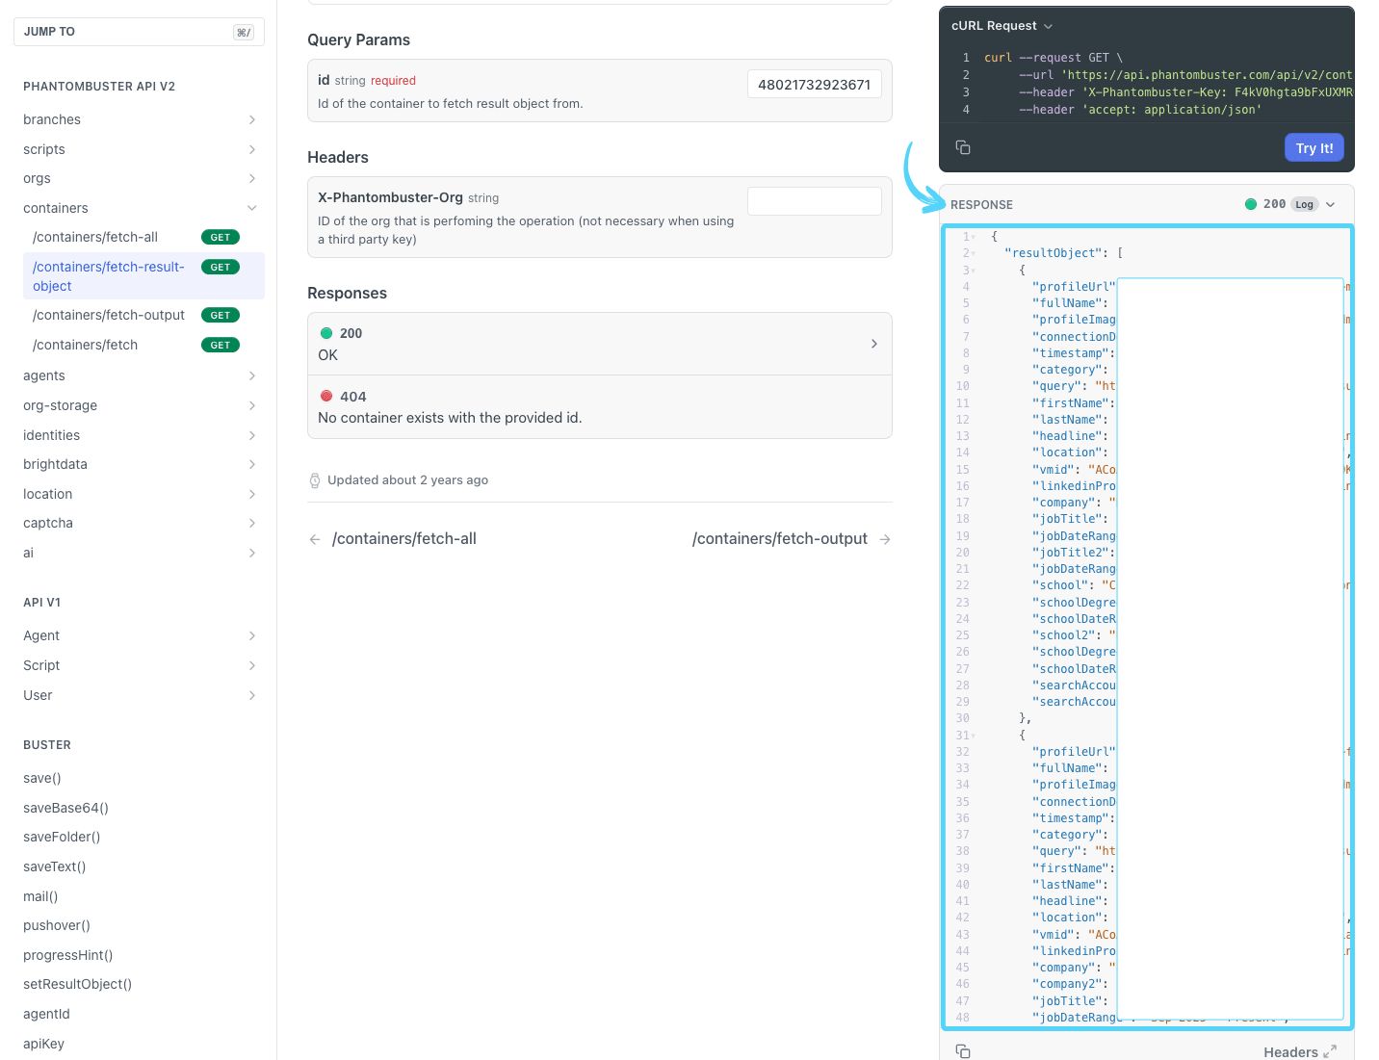Screen dimensions: 1379x1060
Task: Click the X-Phantombuster-Org header input
Action: [x=814, y=201]
